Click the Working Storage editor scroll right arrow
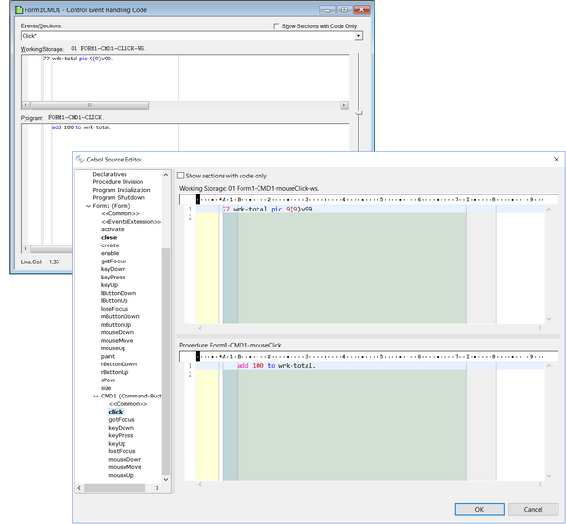This screenshot has height=524, width=566. 540,328
